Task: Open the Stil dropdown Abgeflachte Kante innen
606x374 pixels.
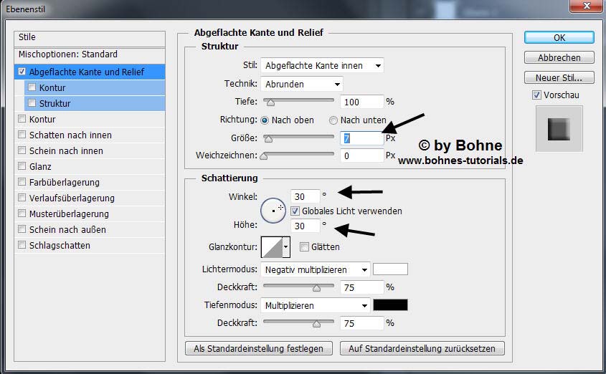Action: point(322,66)
